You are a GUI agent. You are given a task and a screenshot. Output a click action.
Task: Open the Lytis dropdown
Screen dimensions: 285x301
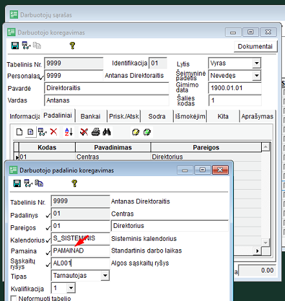257,63
